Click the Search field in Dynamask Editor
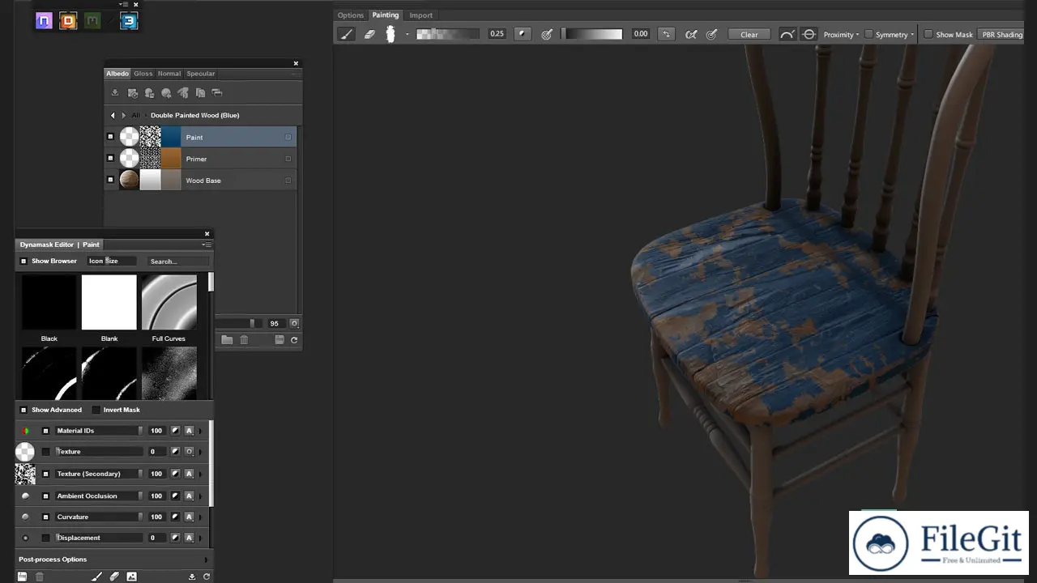The height and width of the screenshot is (583, 1037). click(x=177, y=261)
